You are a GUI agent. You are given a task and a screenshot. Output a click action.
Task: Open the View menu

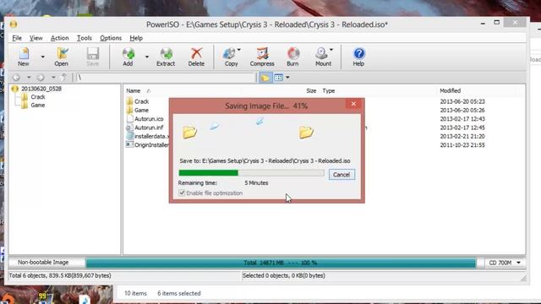pos(36,38)
